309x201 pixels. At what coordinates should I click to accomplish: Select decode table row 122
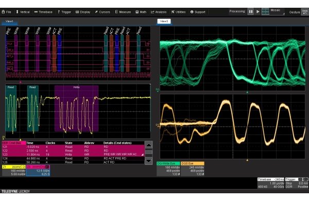(x=73, y=150)
